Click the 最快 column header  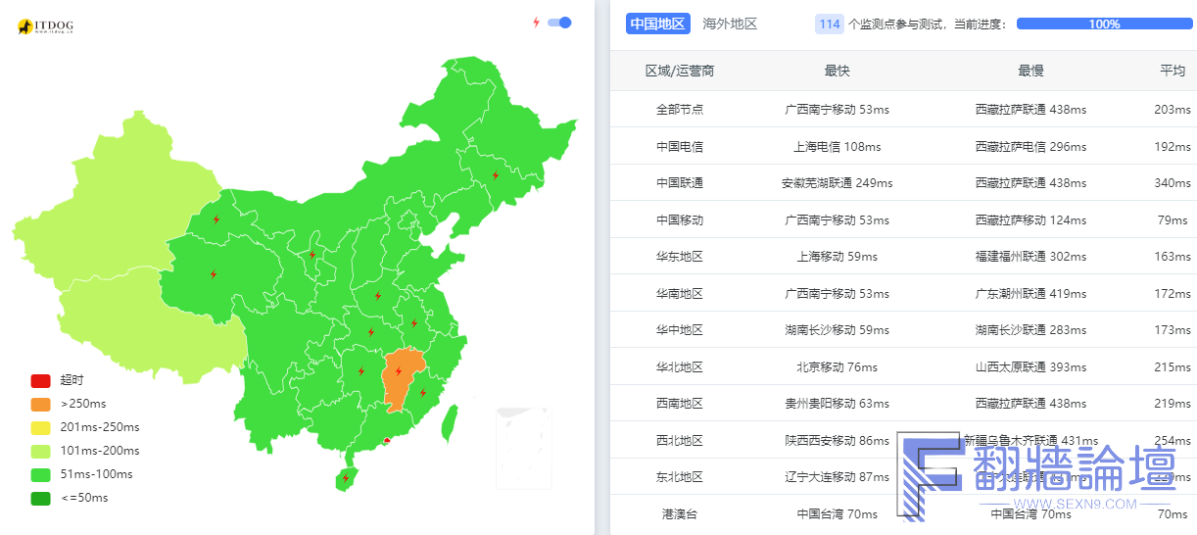837,71
